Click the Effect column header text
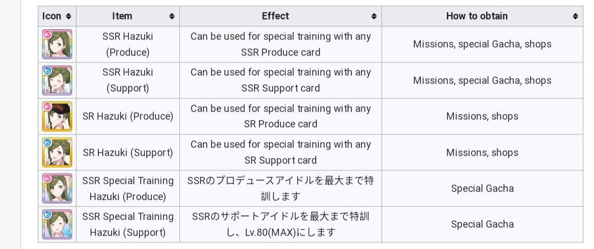 click(x=276, y=17)
